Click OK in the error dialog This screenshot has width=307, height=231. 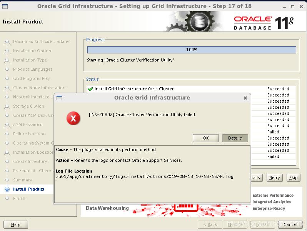coord(205,138)
